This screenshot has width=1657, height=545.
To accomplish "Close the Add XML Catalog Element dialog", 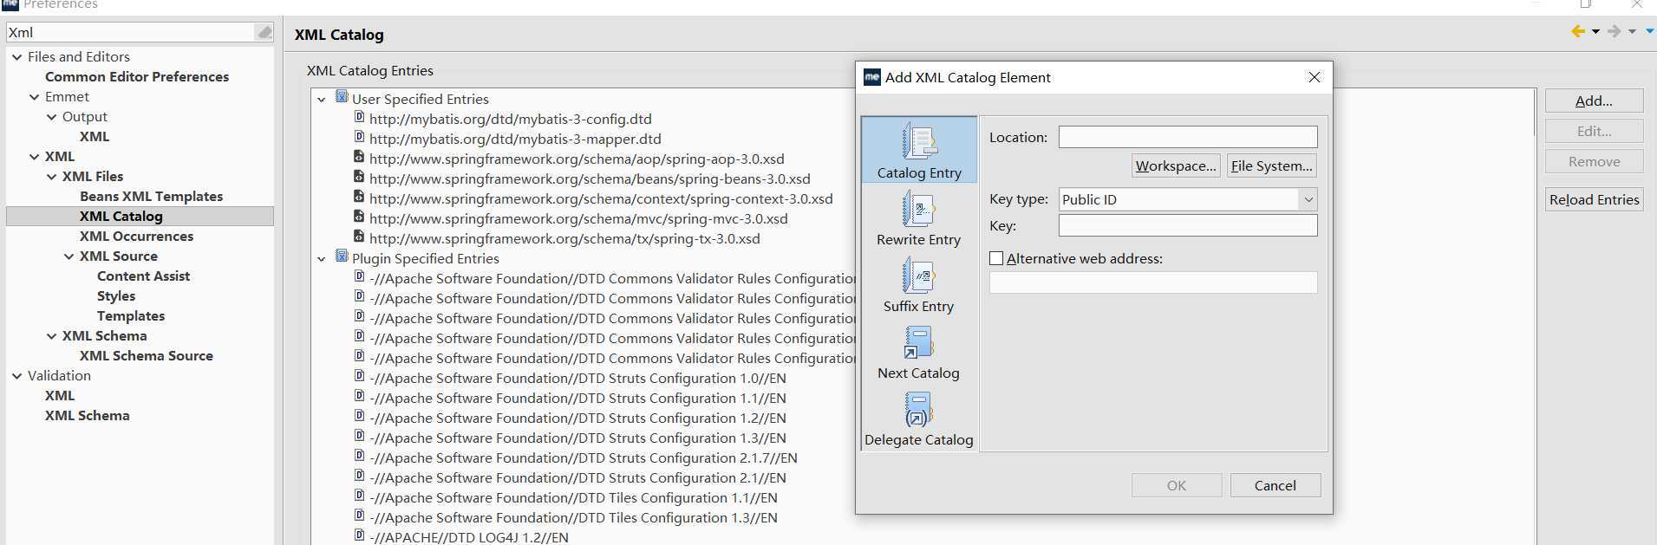I will click(x=1314, y=77).
